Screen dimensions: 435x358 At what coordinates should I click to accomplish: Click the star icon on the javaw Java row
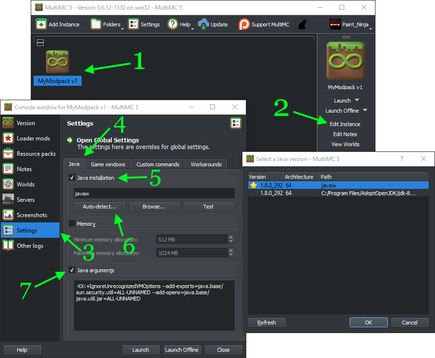(254, 185)
